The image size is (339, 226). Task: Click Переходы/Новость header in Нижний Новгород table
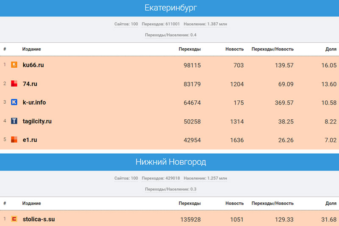272,203
